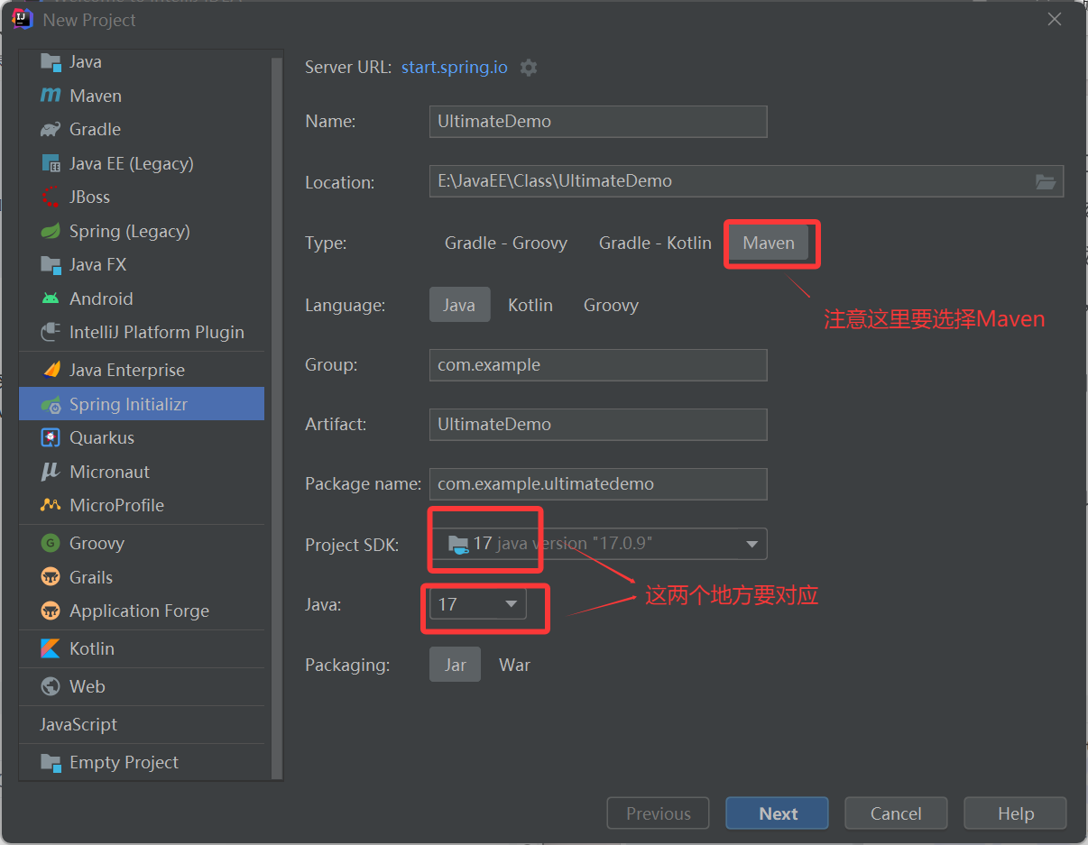Select Jar packaging
Viewport: 1088px width, 845px height.
coord(455,665)
